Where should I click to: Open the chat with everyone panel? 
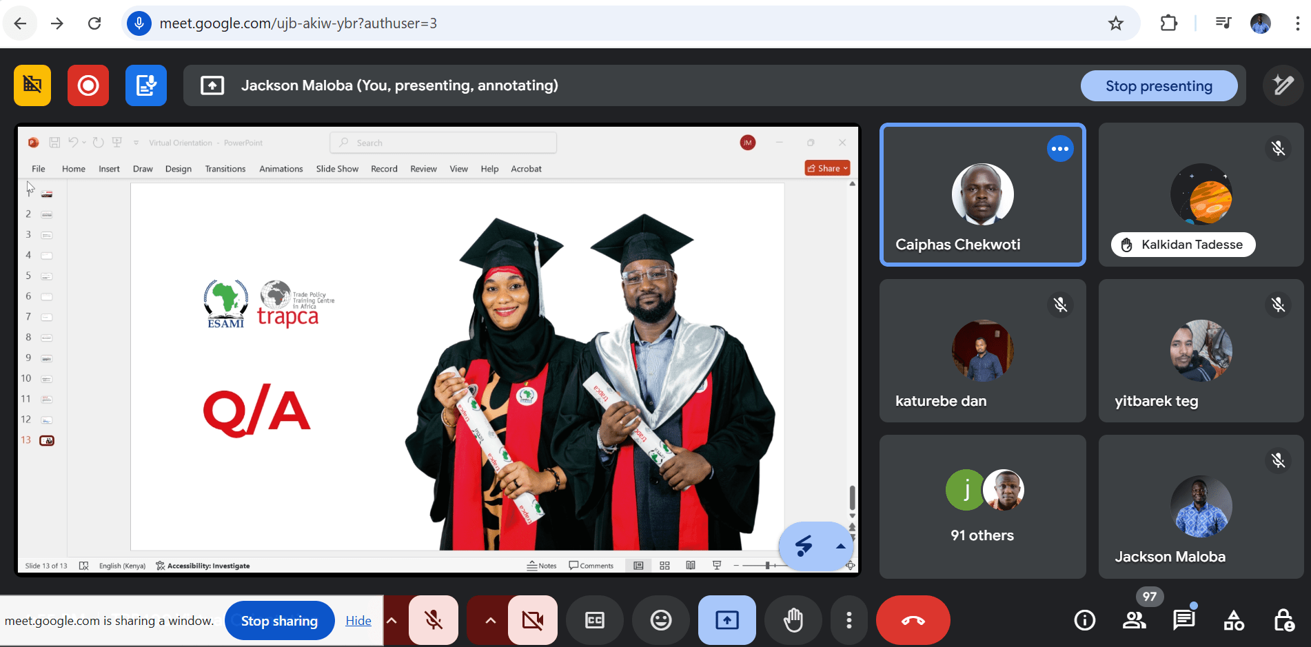1183,621
